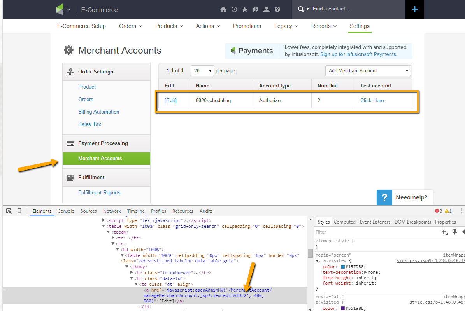The image size is (465, 311).
Task: Expand the tr-noborder row node
Action: pyautogui.click(x=132, y=272)
